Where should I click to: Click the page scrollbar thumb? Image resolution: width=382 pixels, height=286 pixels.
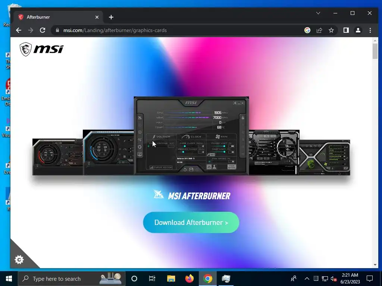click(375, 51)
